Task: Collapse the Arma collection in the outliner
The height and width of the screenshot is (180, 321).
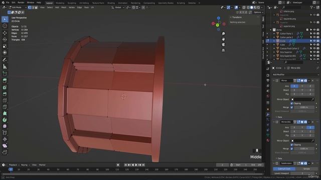Action: tap(271, 30)
